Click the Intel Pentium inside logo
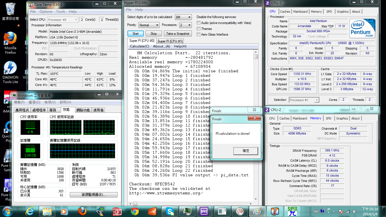Image resolution: width=386 pixels, height=217 pixels. click(x=362, y=28)
